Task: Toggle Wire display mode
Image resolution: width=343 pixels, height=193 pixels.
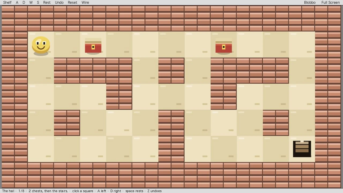Action: 85,2
